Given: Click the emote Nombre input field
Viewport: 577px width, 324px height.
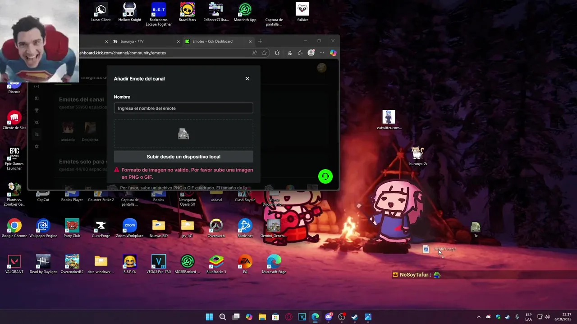Looking at the screenshot, I should [183, 108].
